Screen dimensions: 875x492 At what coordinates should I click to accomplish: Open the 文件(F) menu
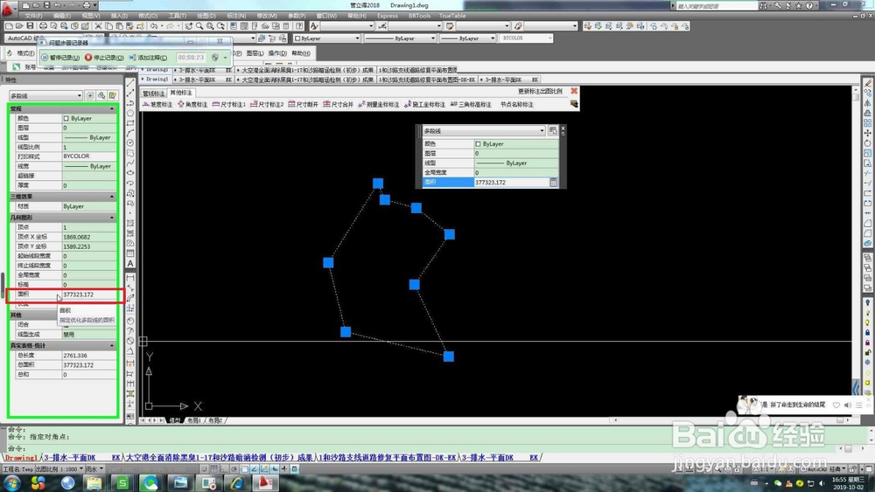pyautogui.click(x=34, y=16)
